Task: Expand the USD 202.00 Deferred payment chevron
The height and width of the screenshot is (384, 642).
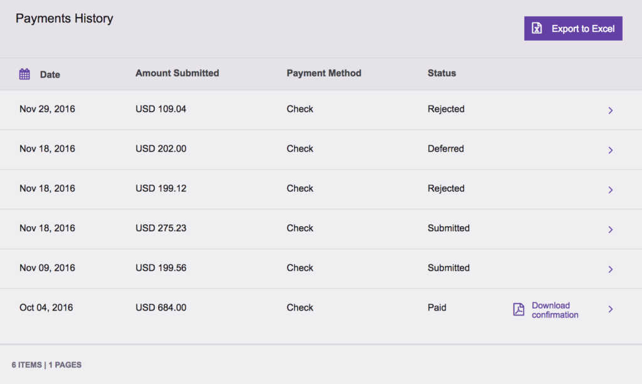Action: (x=610, y=150)
